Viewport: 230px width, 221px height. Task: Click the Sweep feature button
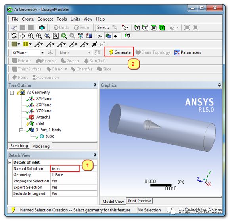[x=70, y=61]
